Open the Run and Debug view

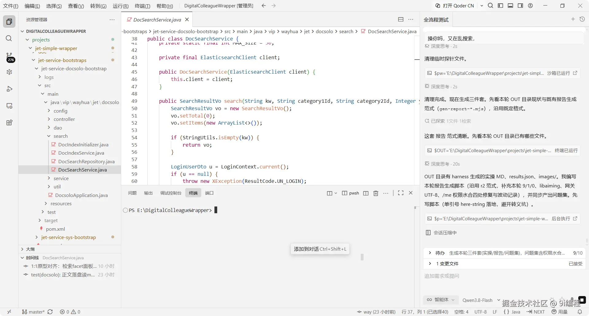(x=9, y=89)
